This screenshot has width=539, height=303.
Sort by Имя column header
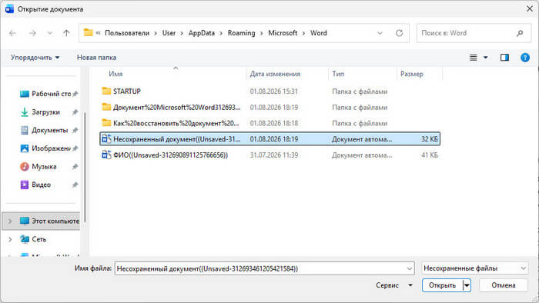pos(115,74)
